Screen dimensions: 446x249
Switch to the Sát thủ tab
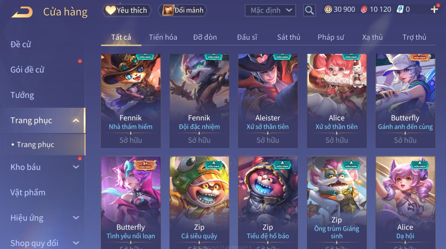288,37
